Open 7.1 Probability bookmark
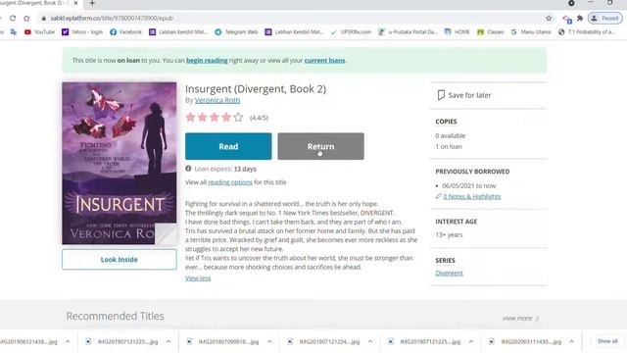 point(587,32)
